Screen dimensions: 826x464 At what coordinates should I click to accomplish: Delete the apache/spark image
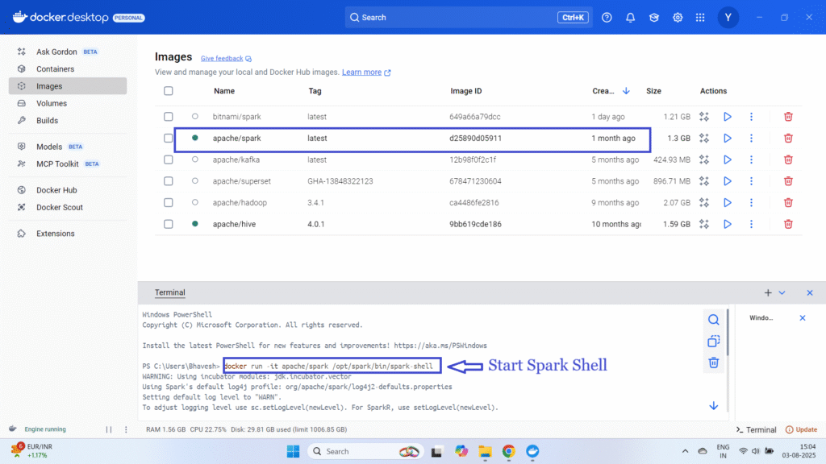(788, 139)
